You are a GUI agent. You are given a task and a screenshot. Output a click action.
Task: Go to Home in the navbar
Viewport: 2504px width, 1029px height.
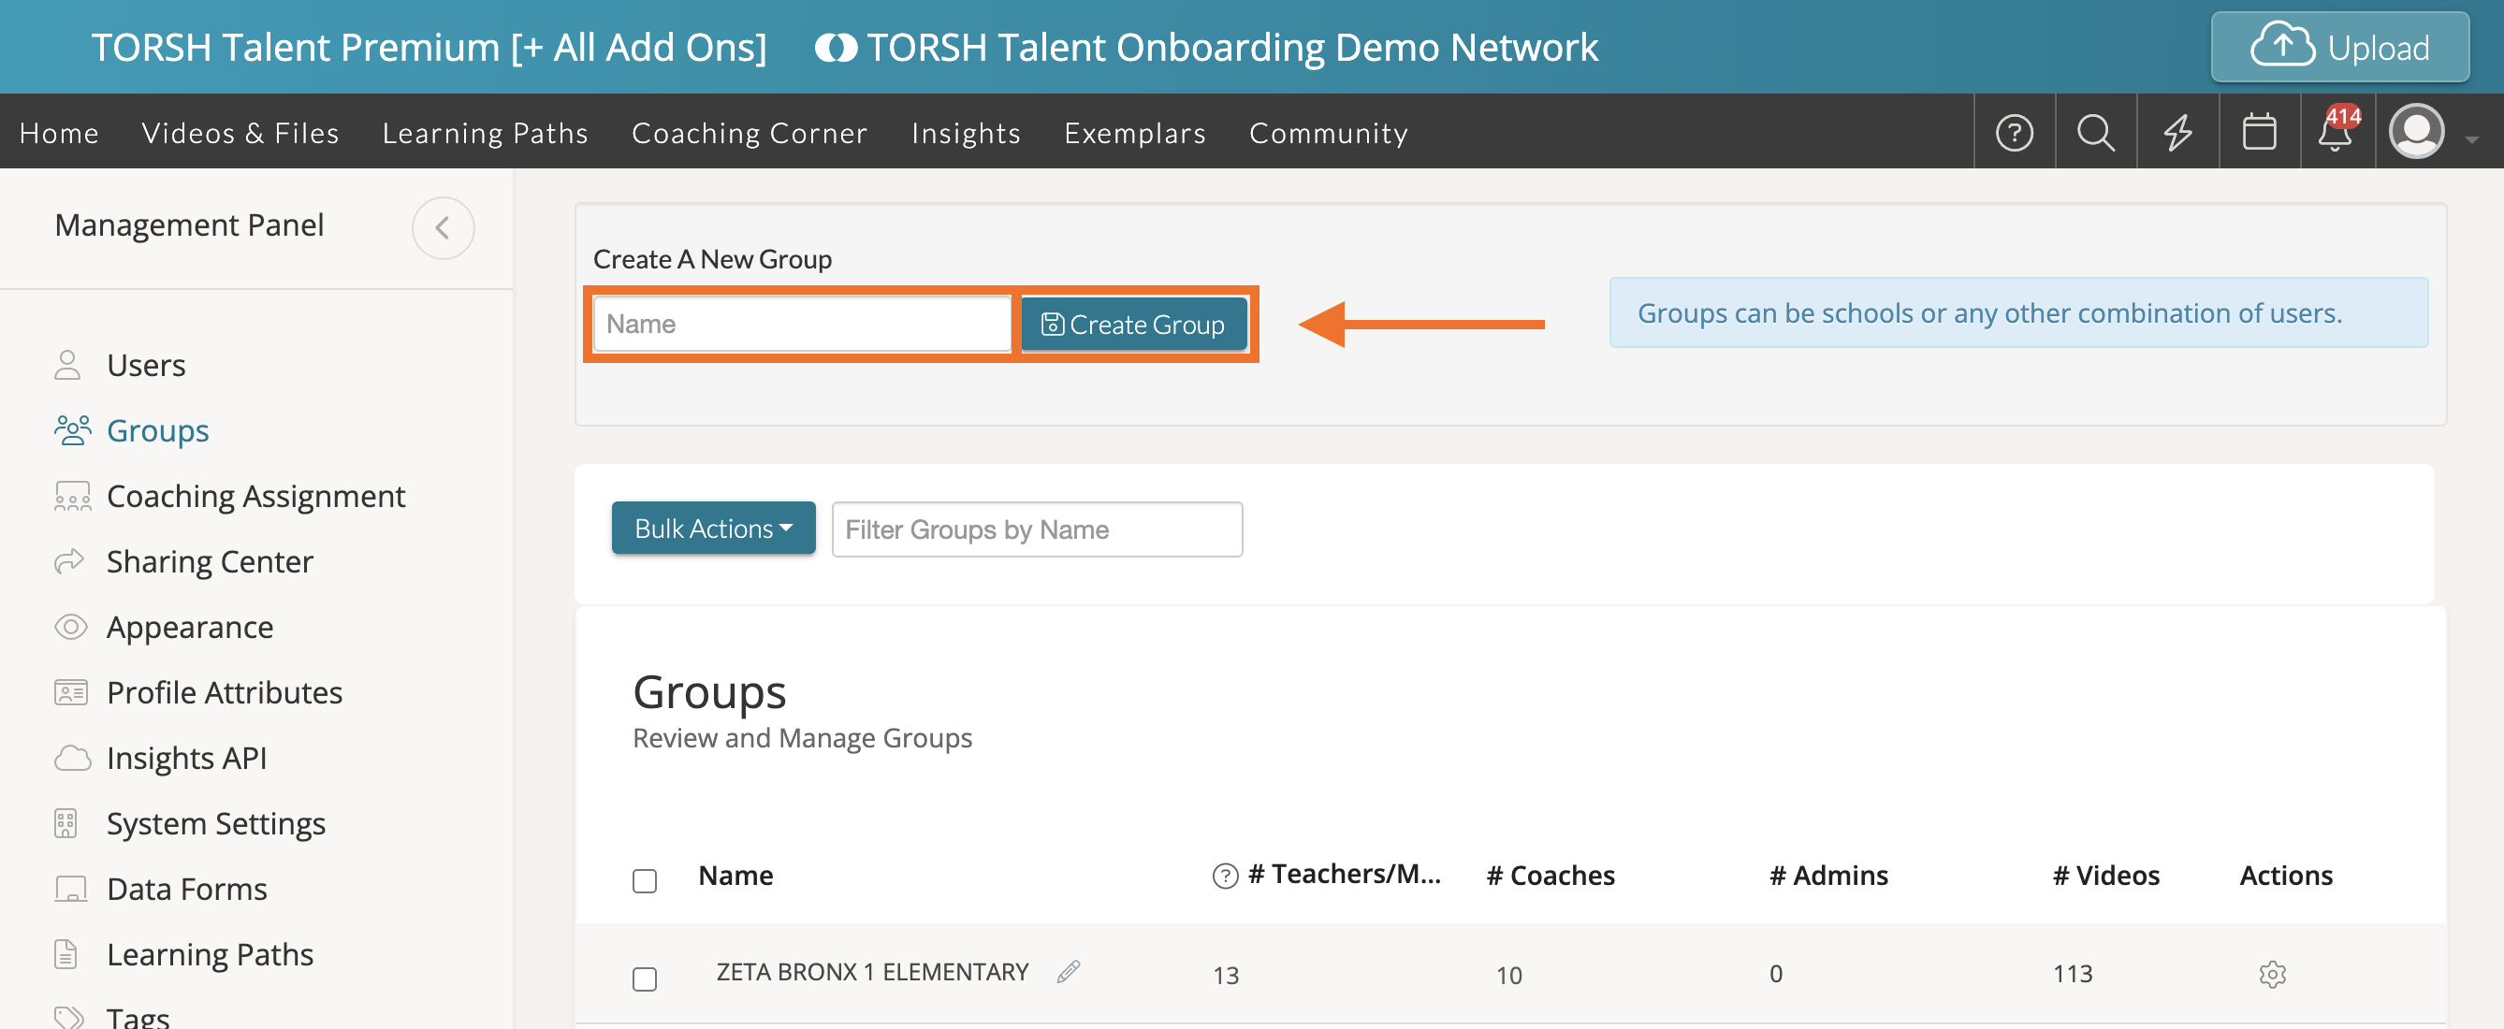(x=59, y=132)
